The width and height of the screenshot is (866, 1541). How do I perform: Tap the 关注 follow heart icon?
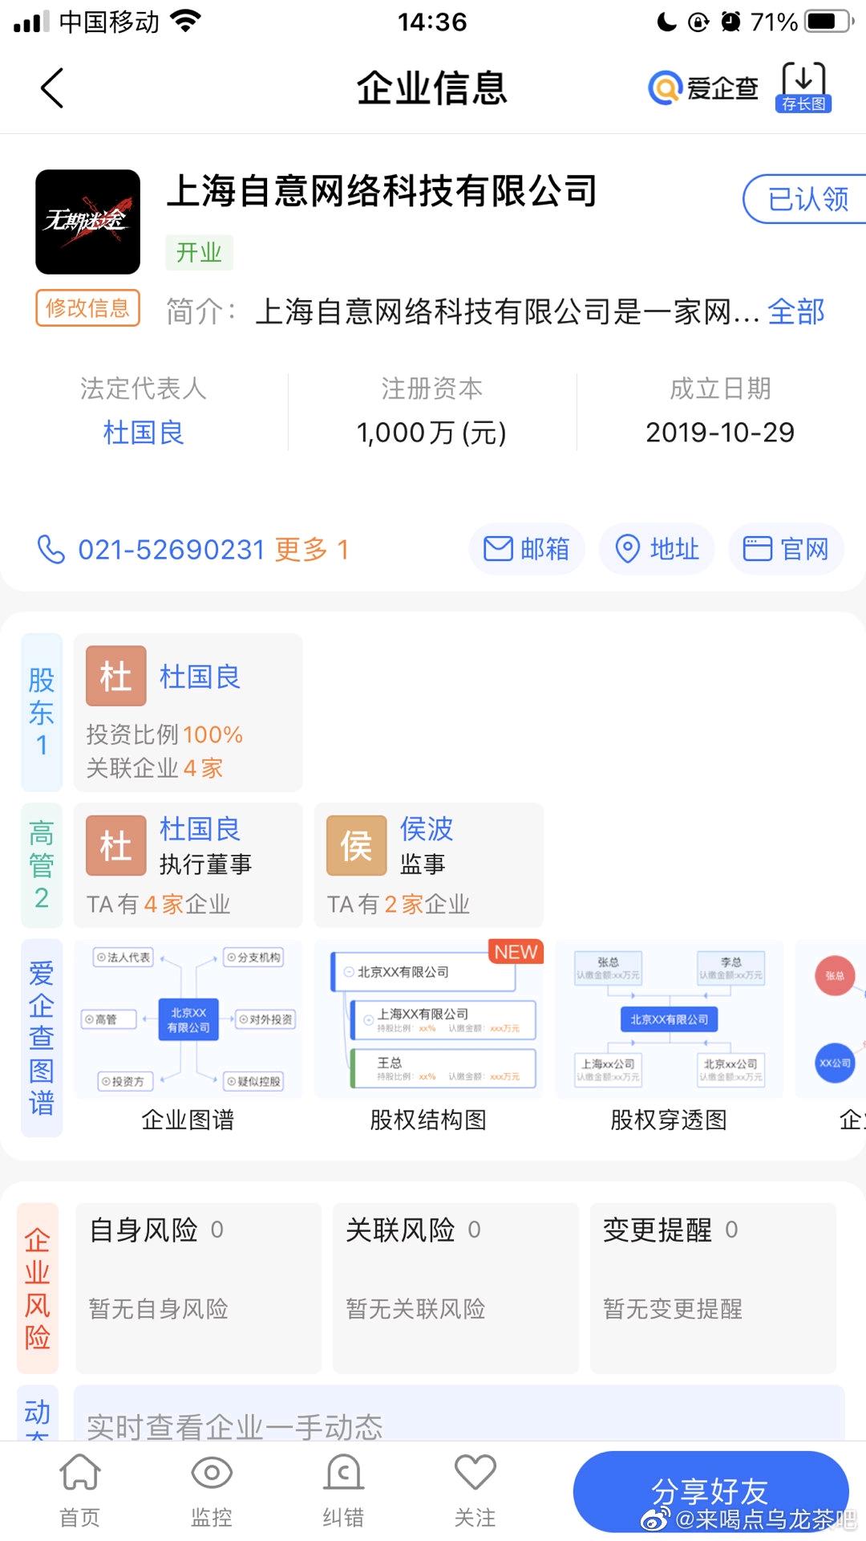coord(475,1472)
